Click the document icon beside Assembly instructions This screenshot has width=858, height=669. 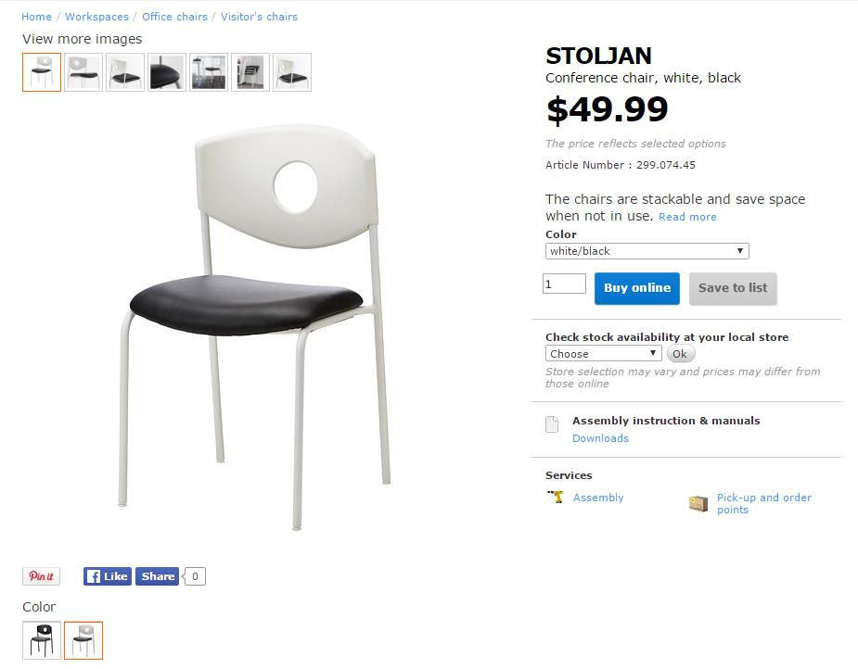pyautogui.click(x=552, y=425)
